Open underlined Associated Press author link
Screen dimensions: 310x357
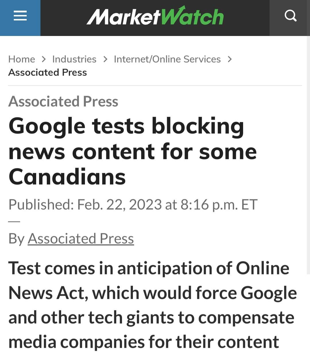point(81,239)
